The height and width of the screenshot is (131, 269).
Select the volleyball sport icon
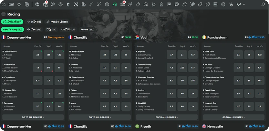[107, 5]
